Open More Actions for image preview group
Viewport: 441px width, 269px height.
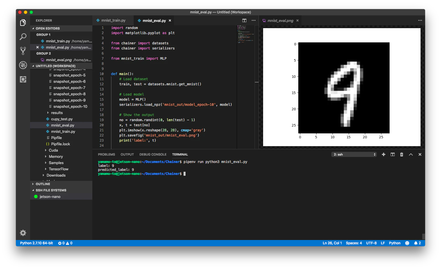coord(420,20)
